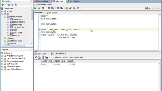Switch to the Northwind.sql tab
The width and height of the screenshot is (162, 91).
point(75,1)
